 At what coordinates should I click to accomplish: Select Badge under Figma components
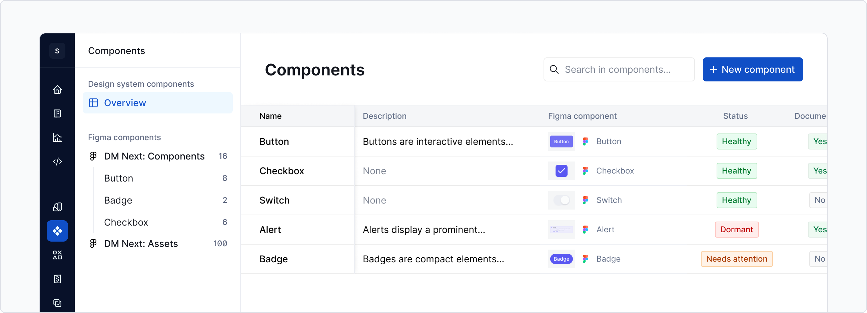click(118, 200)
